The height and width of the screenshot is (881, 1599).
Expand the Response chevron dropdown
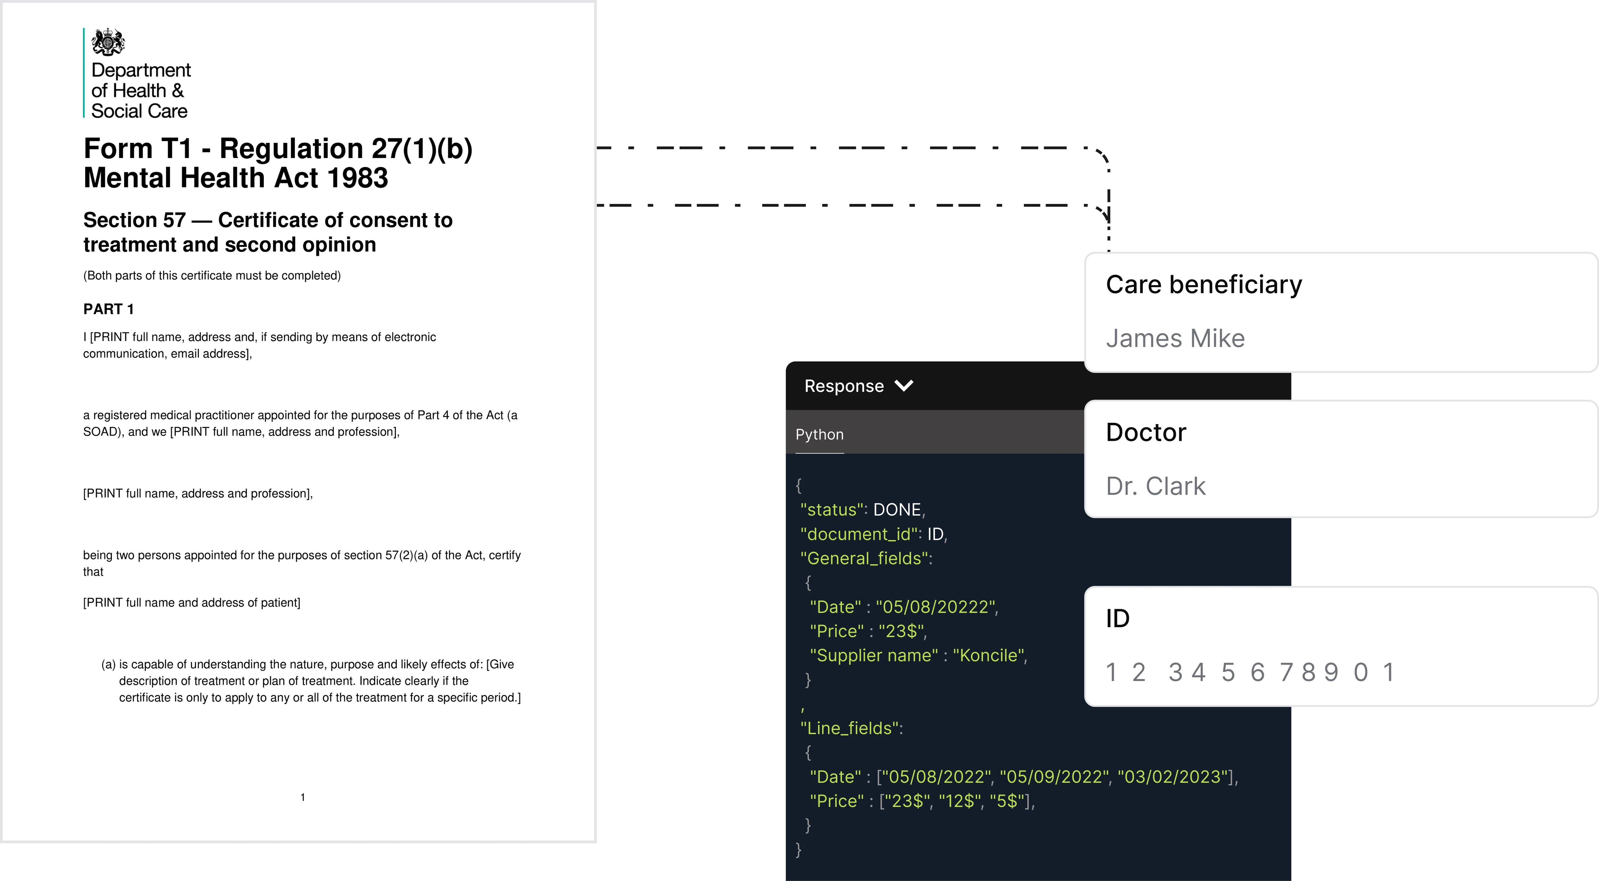(x=904, y=386)
